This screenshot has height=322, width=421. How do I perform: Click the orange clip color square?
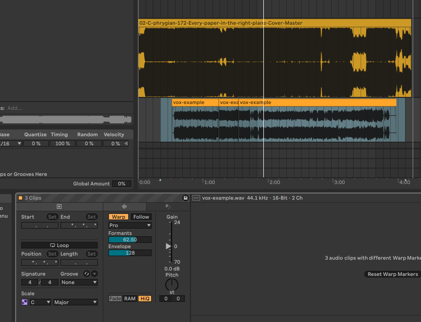21,198
